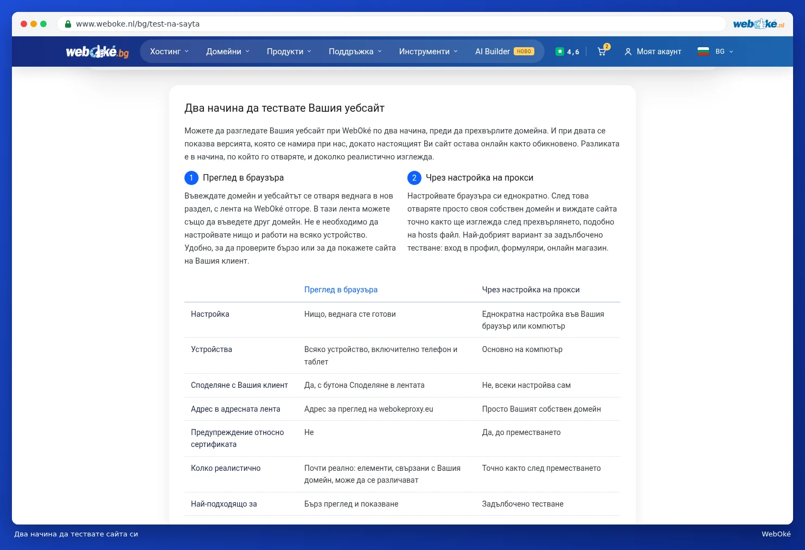Click the Споделяне с Вашия клиент row label

click(239, 385)
